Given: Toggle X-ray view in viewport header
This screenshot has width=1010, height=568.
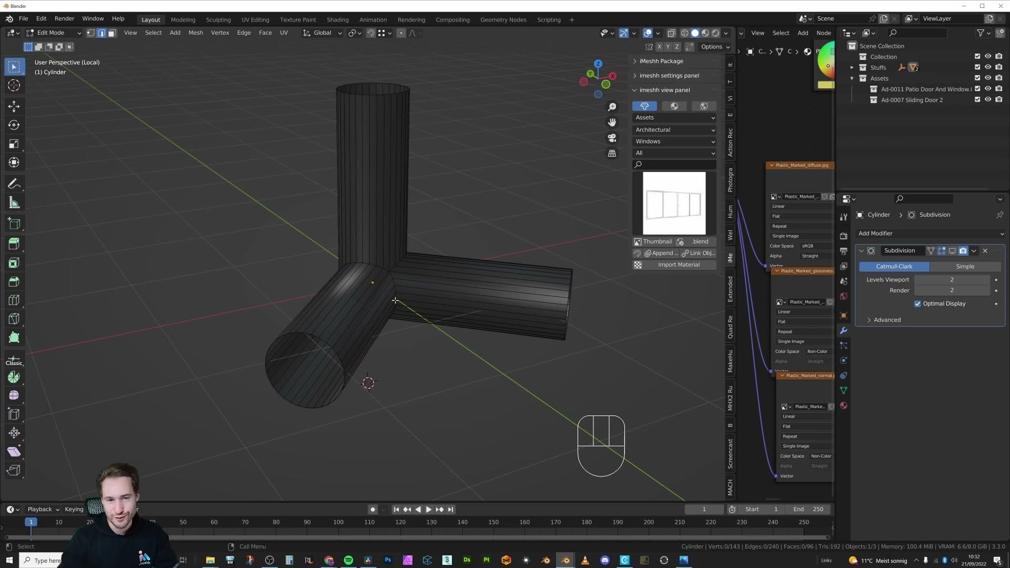Looking at the screenshot, I should pos(671,33).
